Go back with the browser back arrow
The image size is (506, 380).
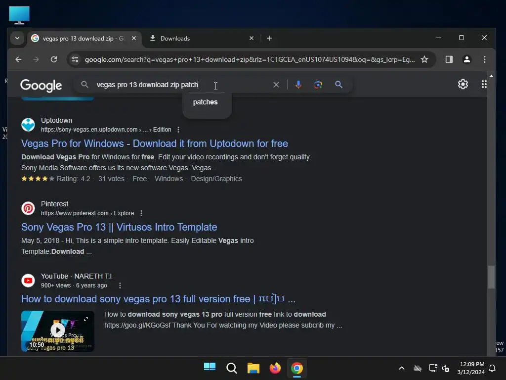(x=18, y=59)
